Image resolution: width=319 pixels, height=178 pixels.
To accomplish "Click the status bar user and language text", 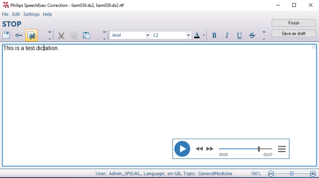I will (x=164, y=174).
